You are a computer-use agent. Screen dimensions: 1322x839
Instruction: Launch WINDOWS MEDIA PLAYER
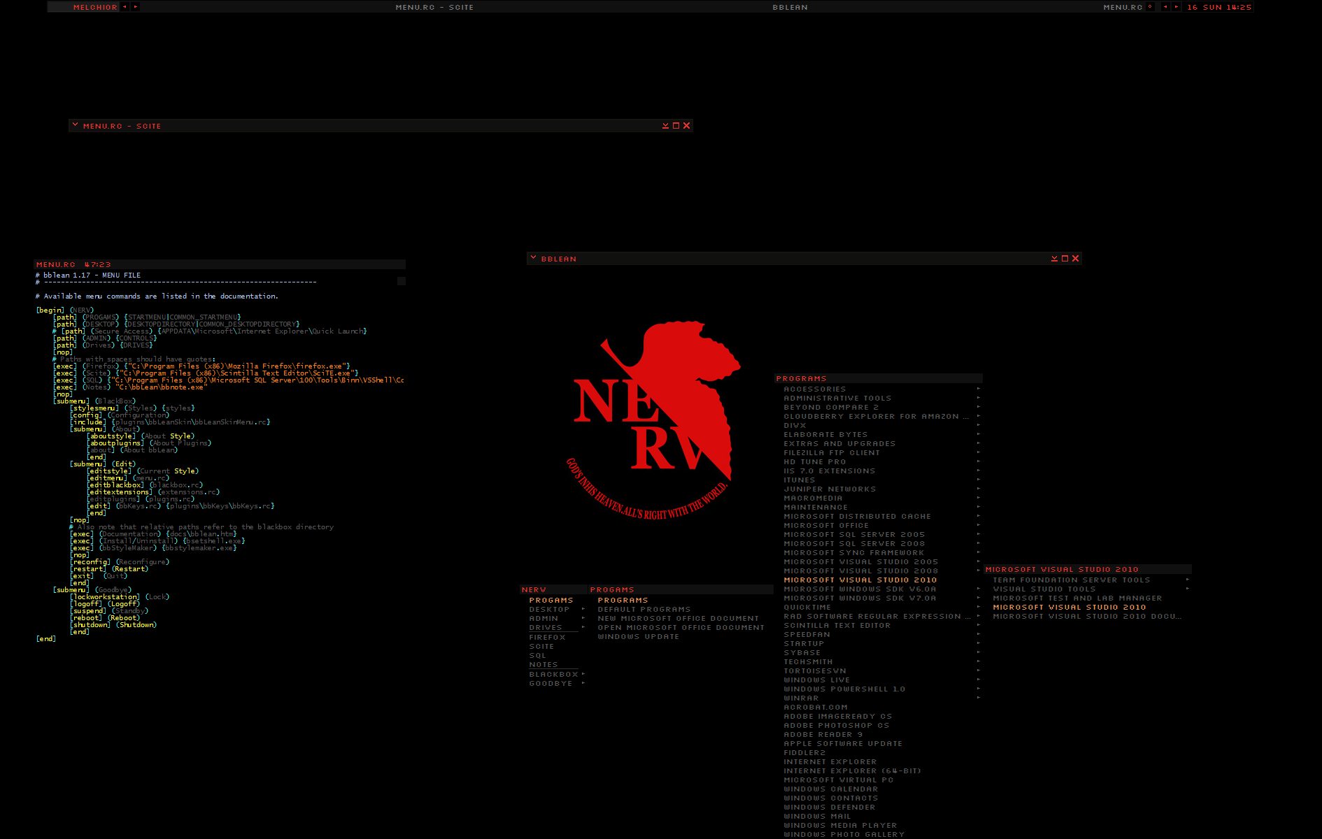click(840, 825)
